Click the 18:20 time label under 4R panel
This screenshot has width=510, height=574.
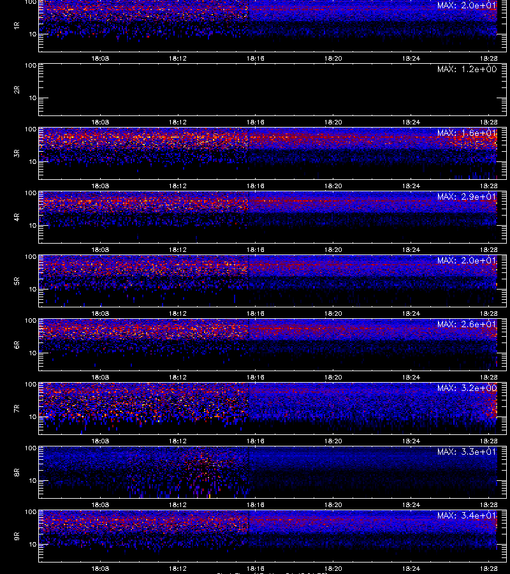[333, 249]
